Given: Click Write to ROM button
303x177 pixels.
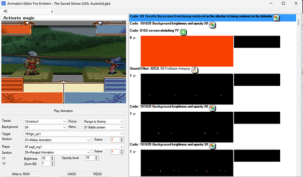Looking at the screenshot, I should click(21, 174).
